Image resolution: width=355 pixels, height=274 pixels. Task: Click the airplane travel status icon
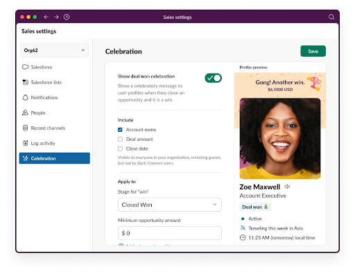(x=243, y=228)
